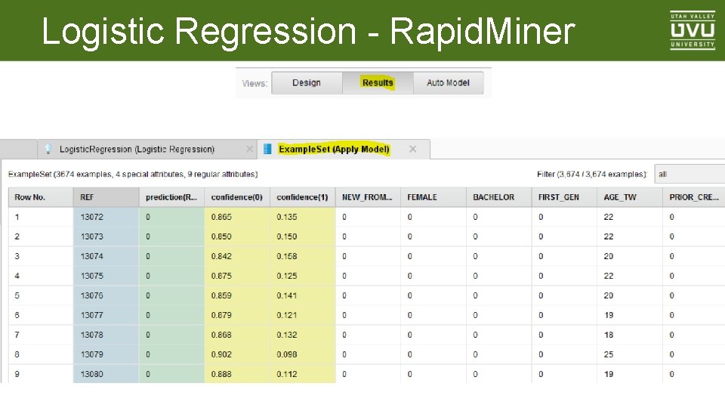725x408 pixels.
Task: Click confidence(0) value 0.842
Action: tap(236, 256)
